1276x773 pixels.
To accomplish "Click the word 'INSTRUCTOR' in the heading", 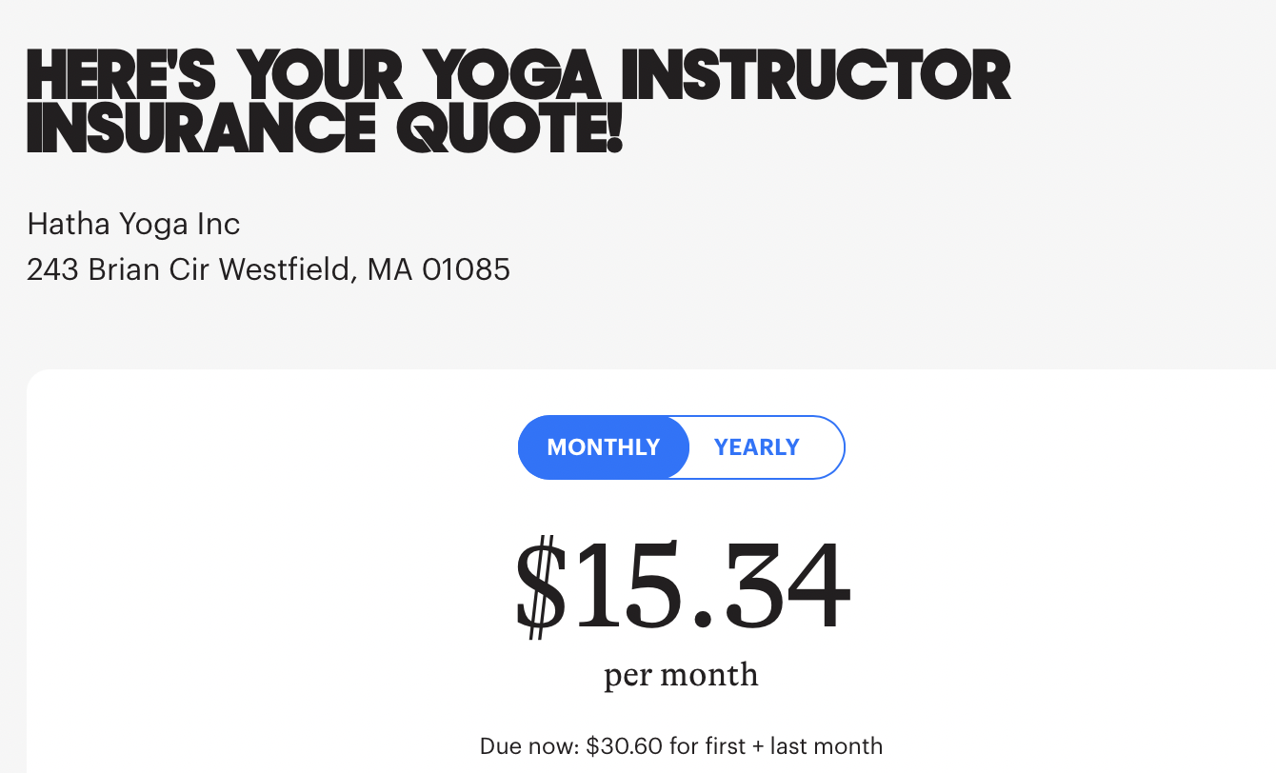I will tap(815, 74).
